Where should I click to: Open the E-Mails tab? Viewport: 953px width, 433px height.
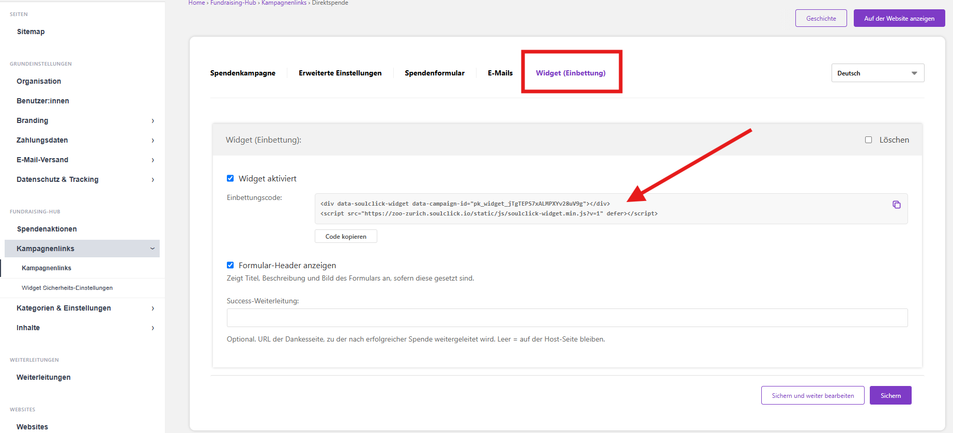[500, 73]
